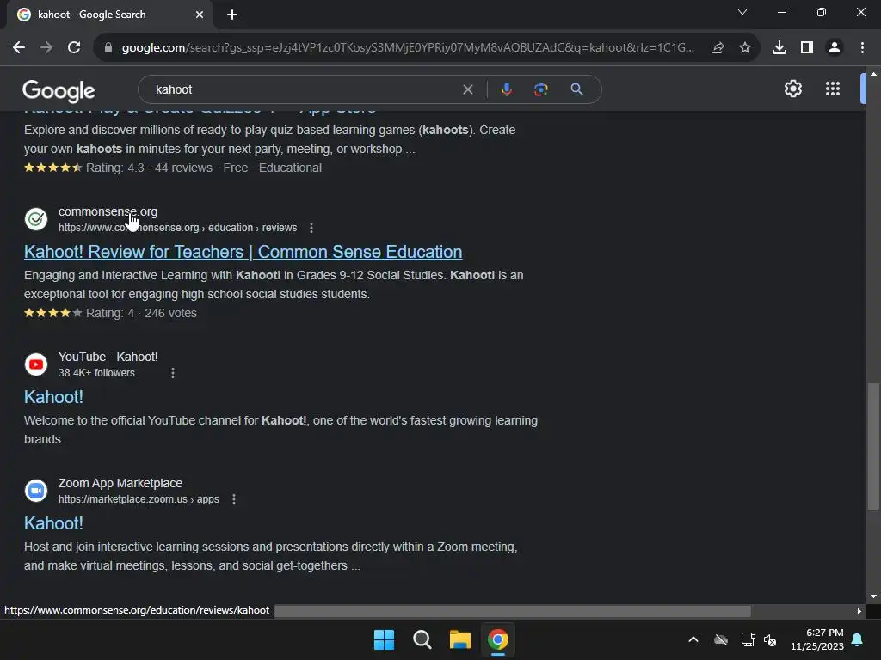Image resolution: width=881 pixels, height=660 pixels.
Task: Click the scroll-right arrow
Action: (859, 611)
